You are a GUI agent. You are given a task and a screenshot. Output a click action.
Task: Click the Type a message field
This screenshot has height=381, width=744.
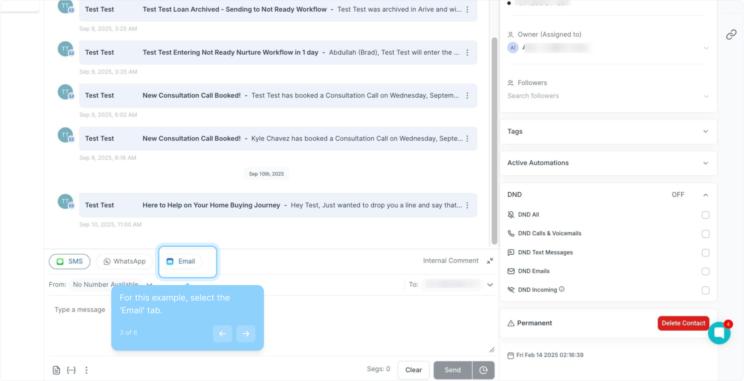click(80, 310)
